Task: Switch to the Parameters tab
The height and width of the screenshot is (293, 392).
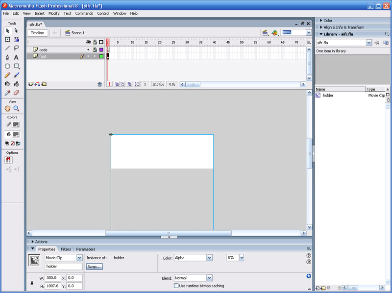Action: pyautogui.click(x=85, y=249)
